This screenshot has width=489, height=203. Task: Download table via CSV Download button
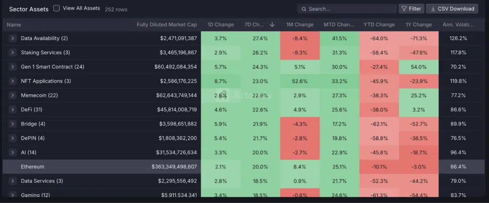pyautogui.click(x=452, y=9)
